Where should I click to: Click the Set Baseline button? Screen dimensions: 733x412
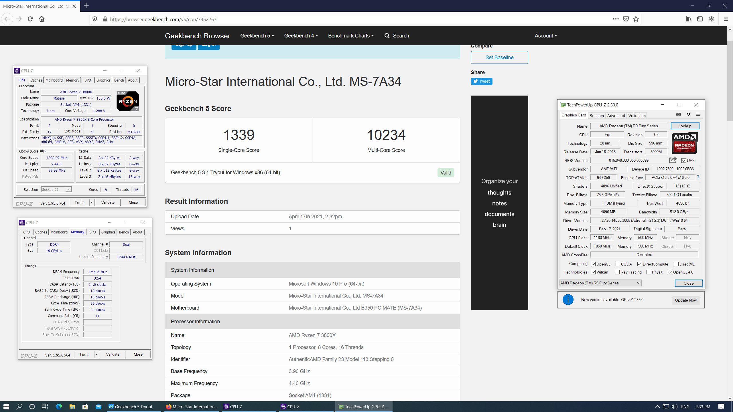pos(499,57)
